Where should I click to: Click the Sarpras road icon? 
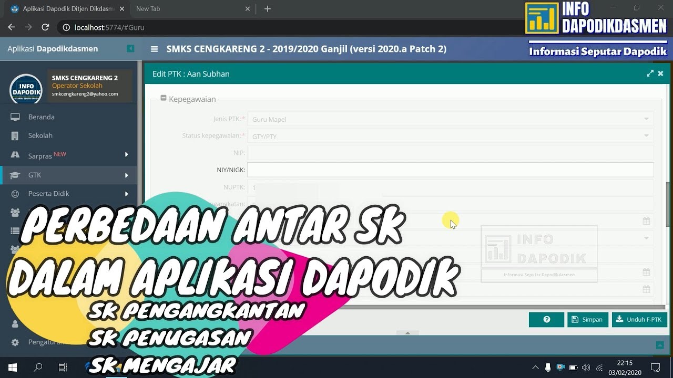[15, 155]
